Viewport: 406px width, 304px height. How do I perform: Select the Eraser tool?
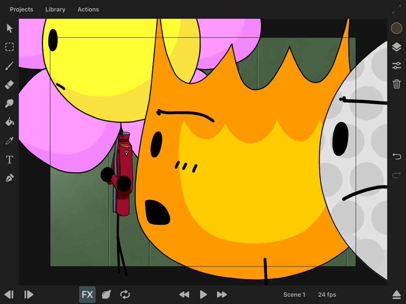[10, 85]
